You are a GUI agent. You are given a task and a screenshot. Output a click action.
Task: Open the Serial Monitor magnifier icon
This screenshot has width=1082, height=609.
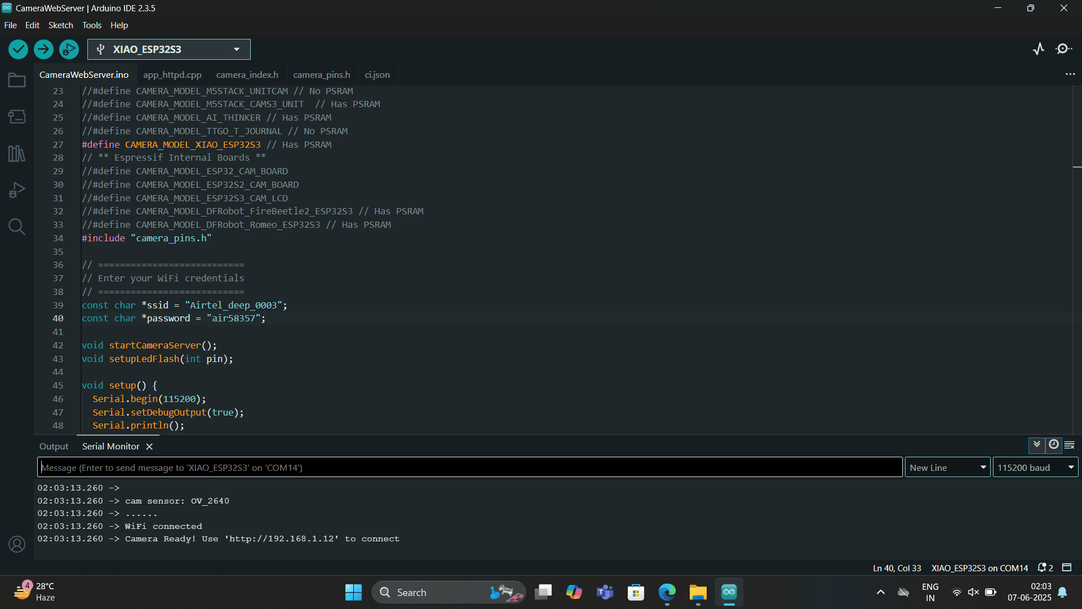click(x=1063, y=49)
